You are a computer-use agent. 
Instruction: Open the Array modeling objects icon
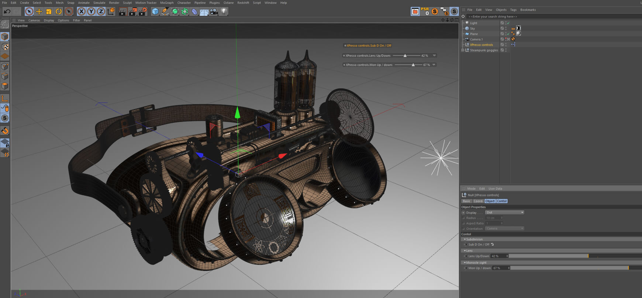click(184, 11)
